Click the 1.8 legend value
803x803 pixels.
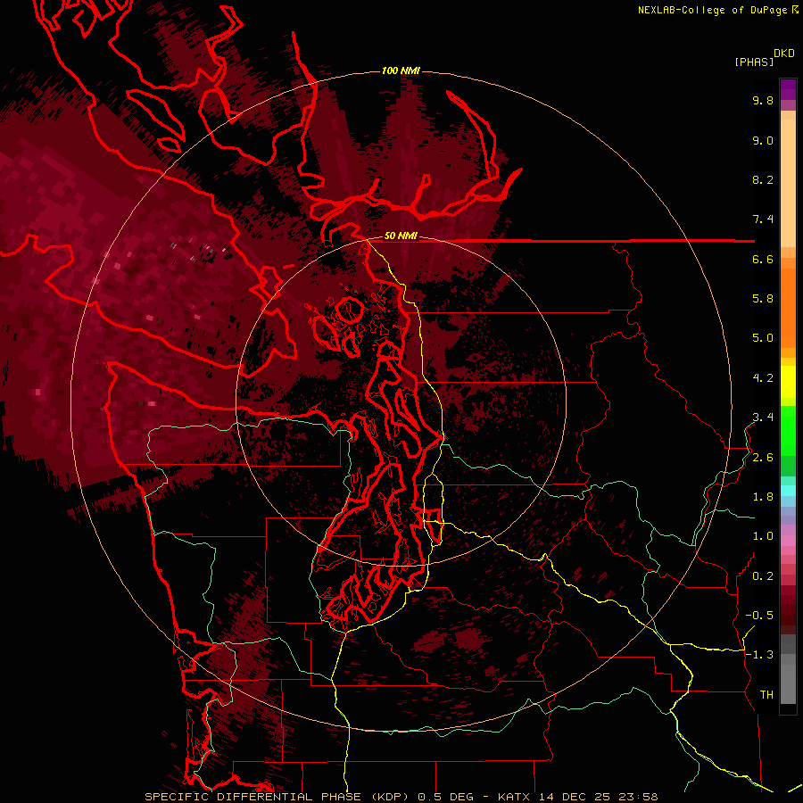pyautogui.click(x=763, y=497)
